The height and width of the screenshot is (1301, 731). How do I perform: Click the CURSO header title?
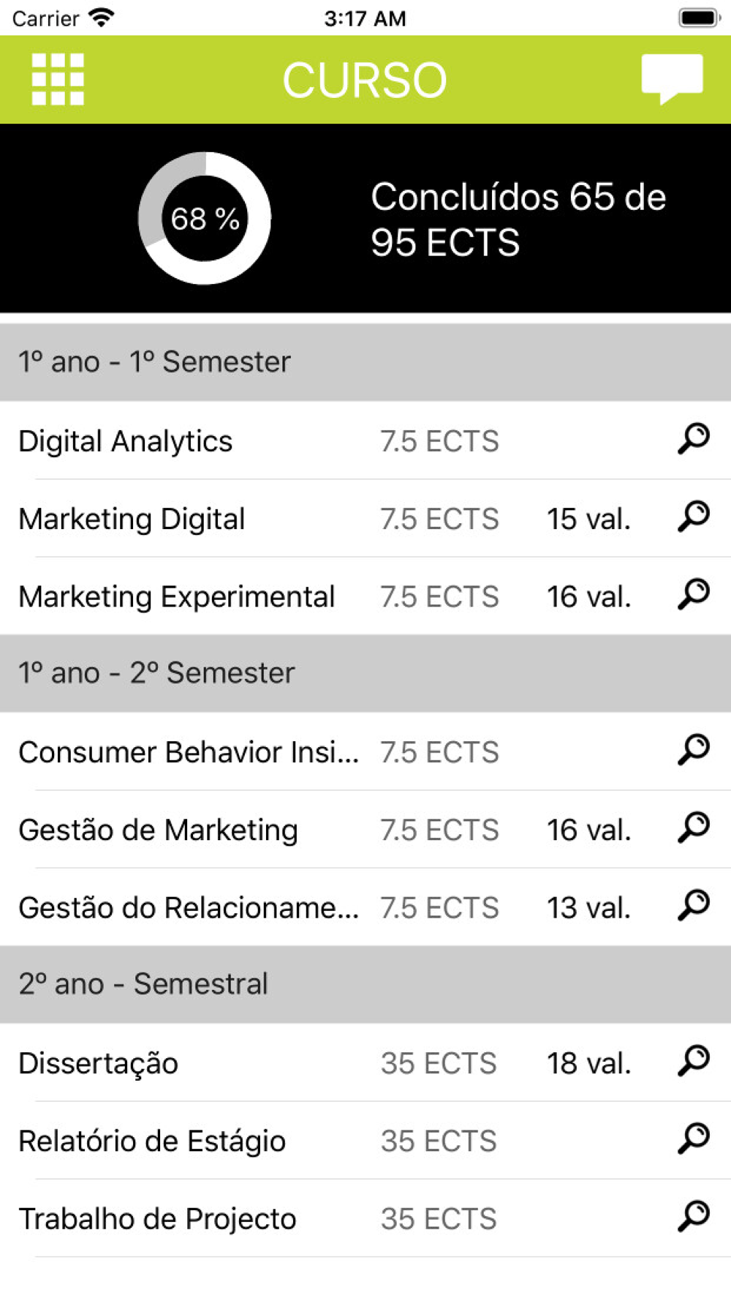tap(364, 80)
